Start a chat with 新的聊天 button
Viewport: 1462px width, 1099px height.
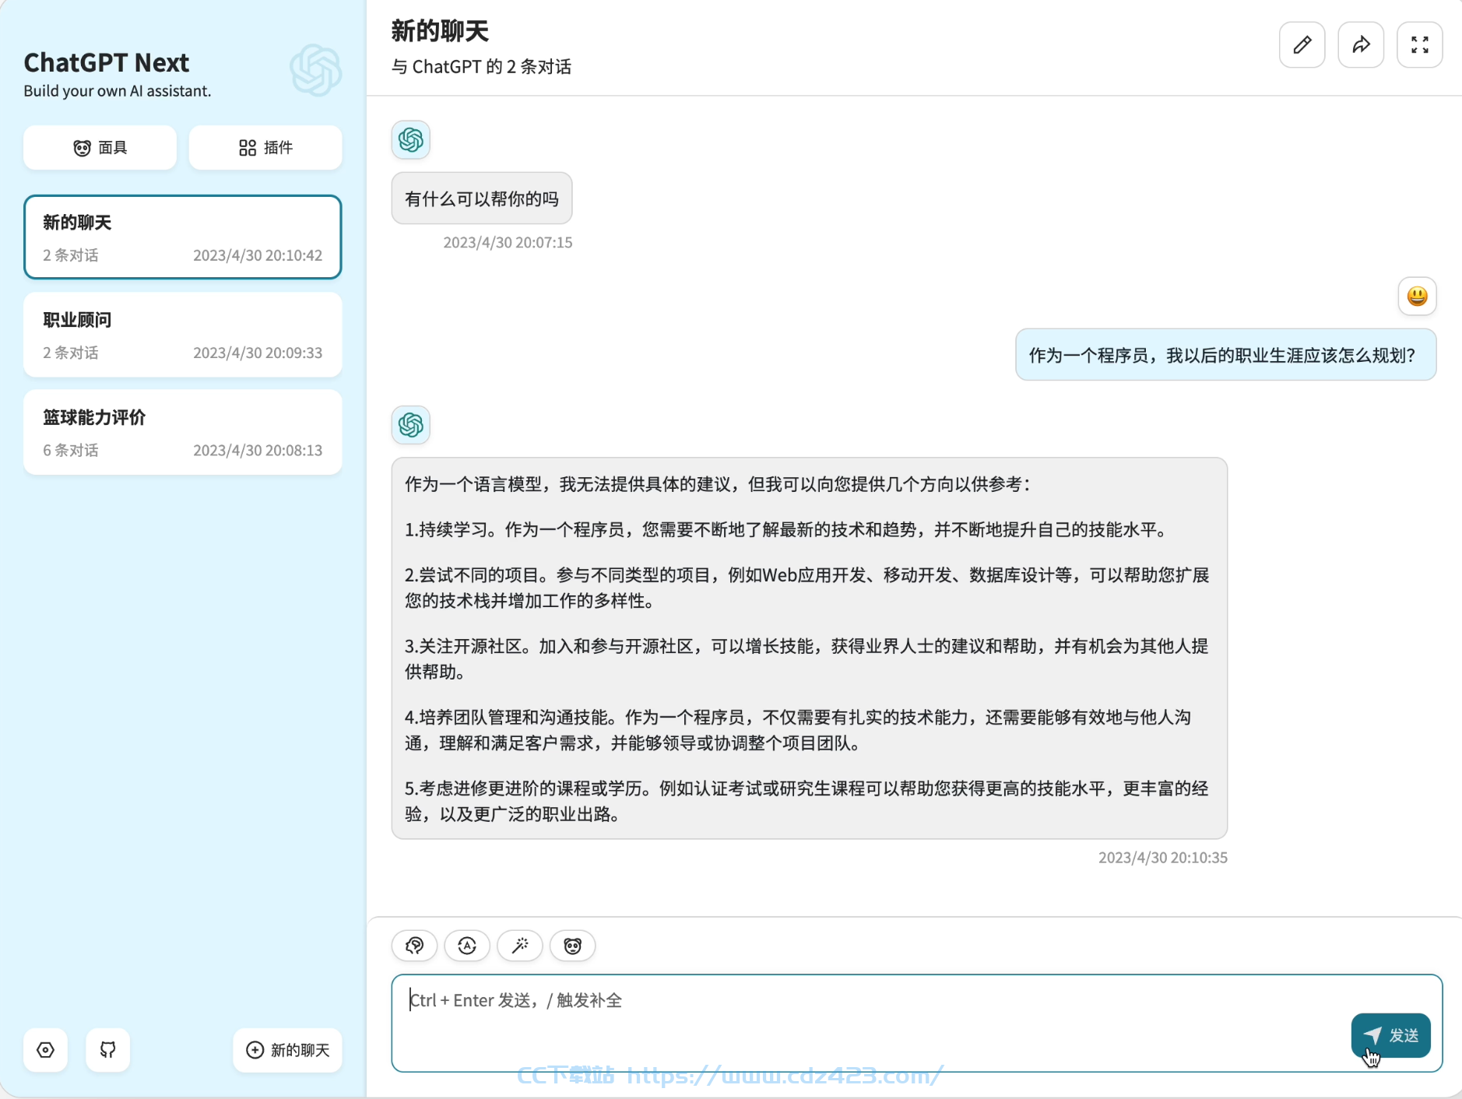[287, 1050]
